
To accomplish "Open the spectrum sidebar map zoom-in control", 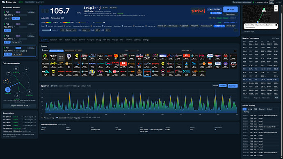I will tap(276, 6).
